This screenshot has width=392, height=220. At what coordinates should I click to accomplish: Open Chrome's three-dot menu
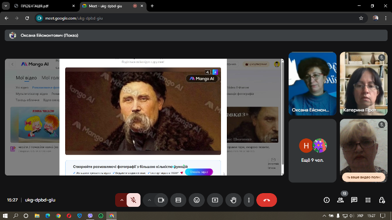(x=386, y=18)
